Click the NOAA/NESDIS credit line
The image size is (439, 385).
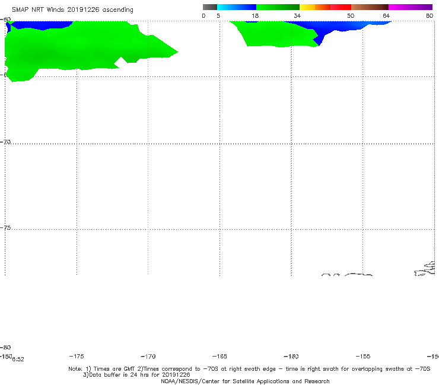pos(245,381)
